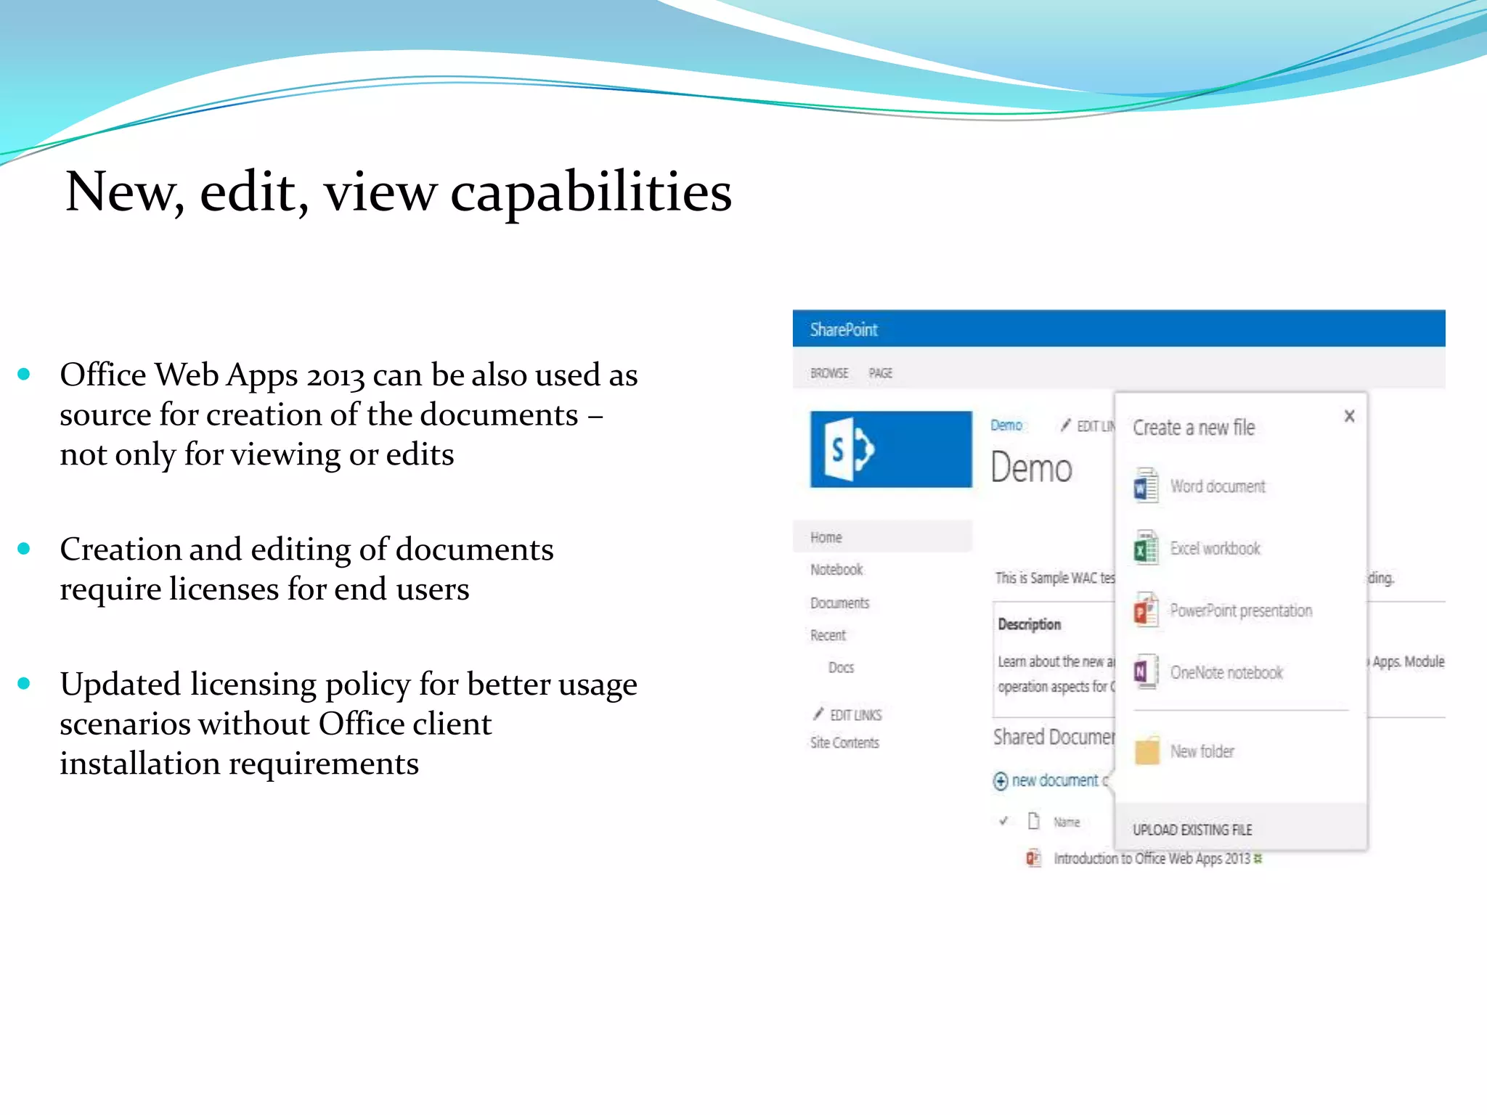Click the pencil icon beside EDIT LINKS
Viewport: 1487px width, 1115px height.
tap(818, 714)
